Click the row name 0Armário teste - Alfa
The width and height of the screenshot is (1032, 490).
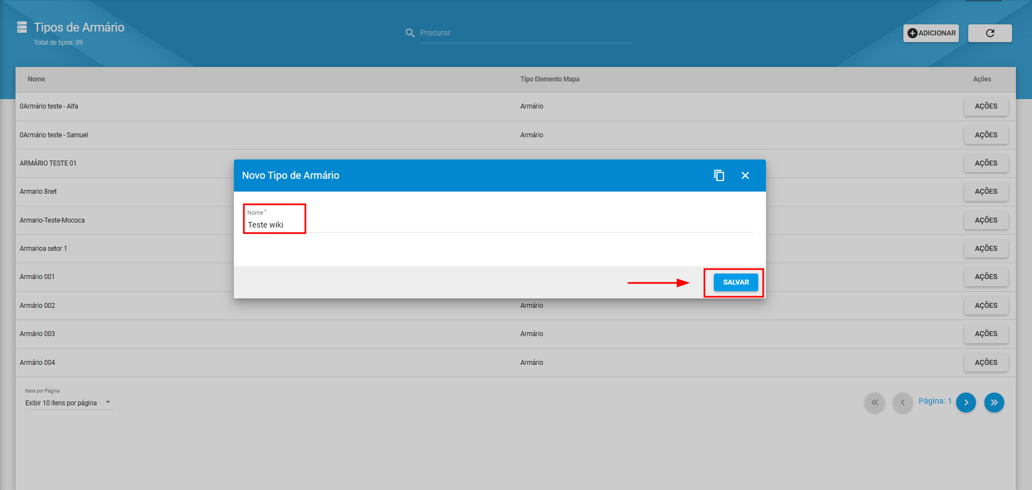point(49,106)
